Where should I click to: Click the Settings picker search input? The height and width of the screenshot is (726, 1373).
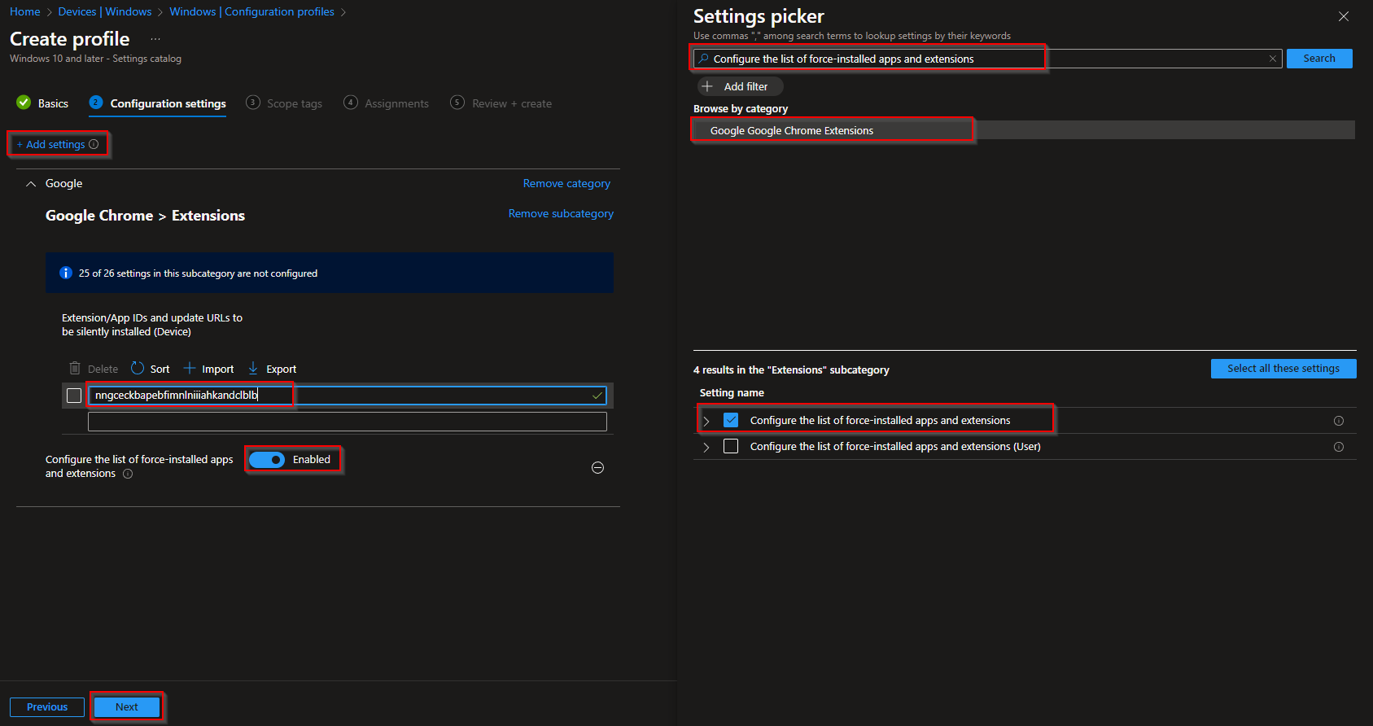(x=987, y=59)
